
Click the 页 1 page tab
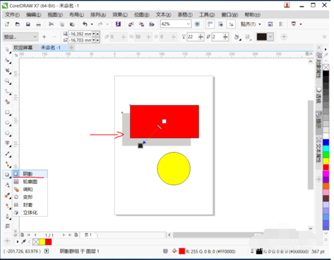88,235
